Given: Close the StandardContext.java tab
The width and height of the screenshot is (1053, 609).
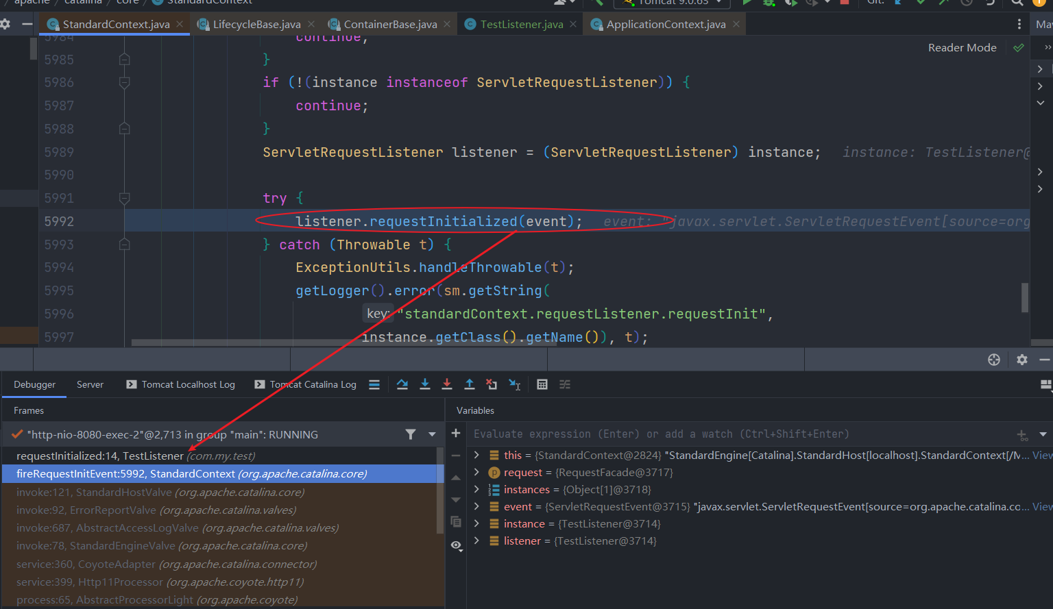Looking at the screenshot, I should click(x=180, y=24).
